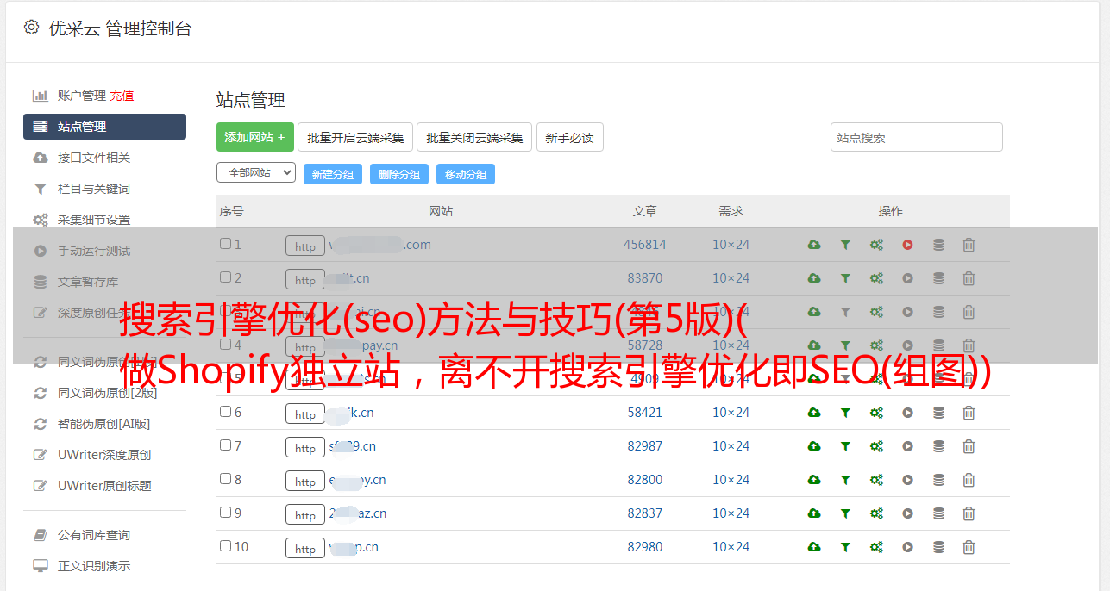Open the gears settings icon in row 1
The image size is (1110, 591).
click(876, 245)
